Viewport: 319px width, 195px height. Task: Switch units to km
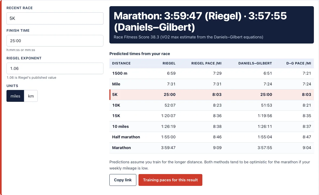tap(31, 96)
